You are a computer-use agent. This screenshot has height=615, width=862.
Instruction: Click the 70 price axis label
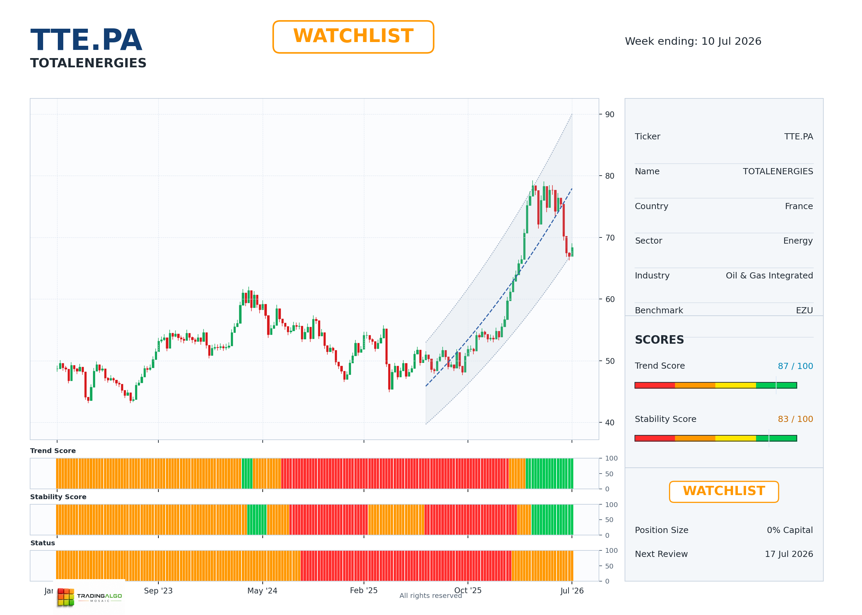coord(610,238)
